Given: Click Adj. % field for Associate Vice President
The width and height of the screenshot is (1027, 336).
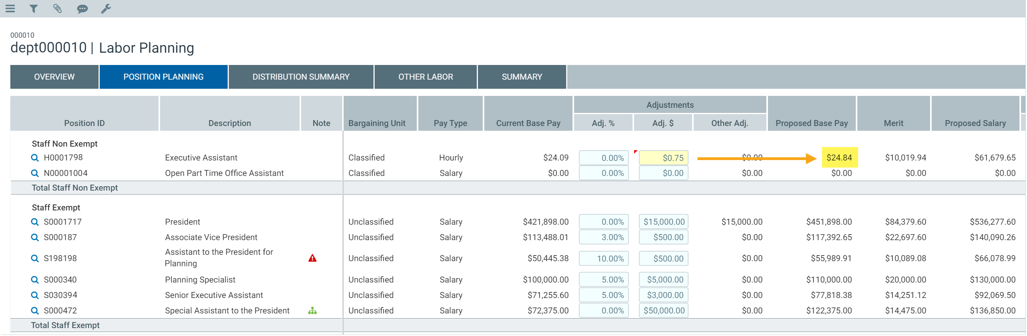Looking at the screenshot, I should coord(603,237).
